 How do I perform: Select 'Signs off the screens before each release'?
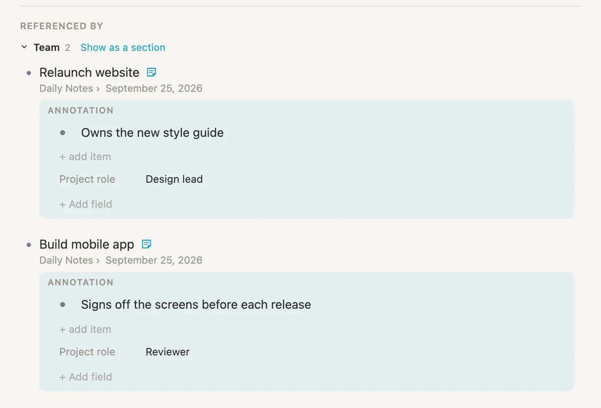pos(196,305)
